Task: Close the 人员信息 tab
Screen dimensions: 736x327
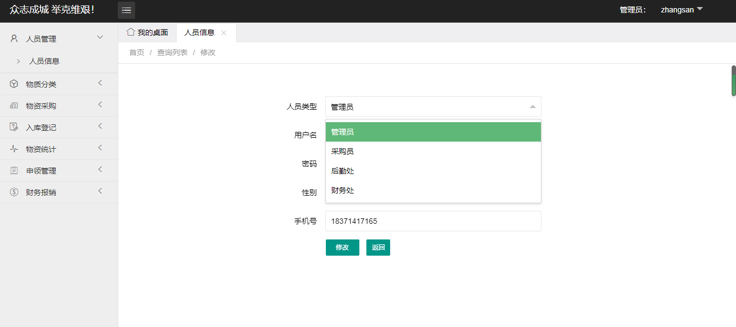Action: 224,33
